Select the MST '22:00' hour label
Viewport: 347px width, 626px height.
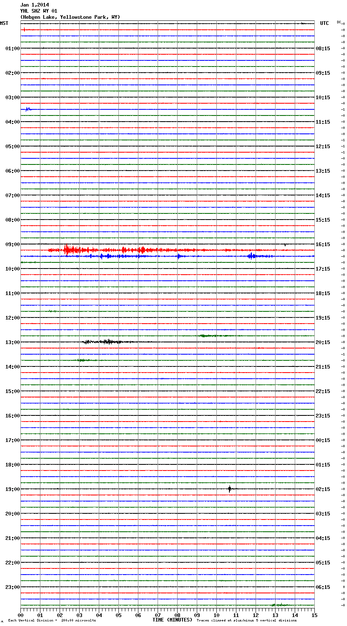pyautogui.click(x=13, y=563)
